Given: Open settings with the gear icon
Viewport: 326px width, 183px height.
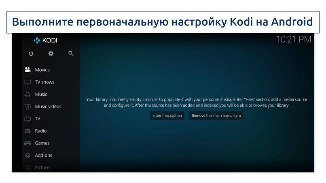Looking at the screenshot, I should [x=51, y=53].
